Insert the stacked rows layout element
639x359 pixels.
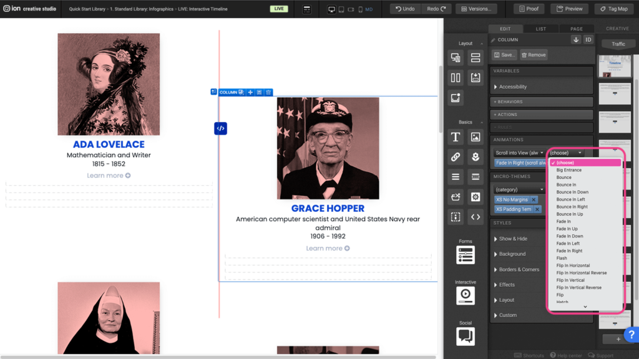475,58
